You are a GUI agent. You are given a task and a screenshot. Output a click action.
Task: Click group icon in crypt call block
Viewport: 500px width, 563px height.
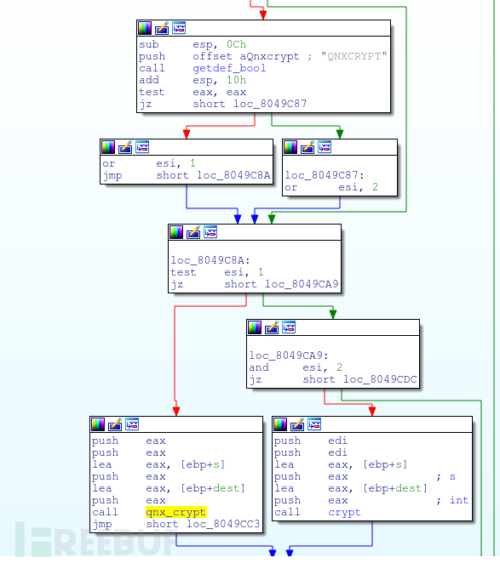coord(314,424)
